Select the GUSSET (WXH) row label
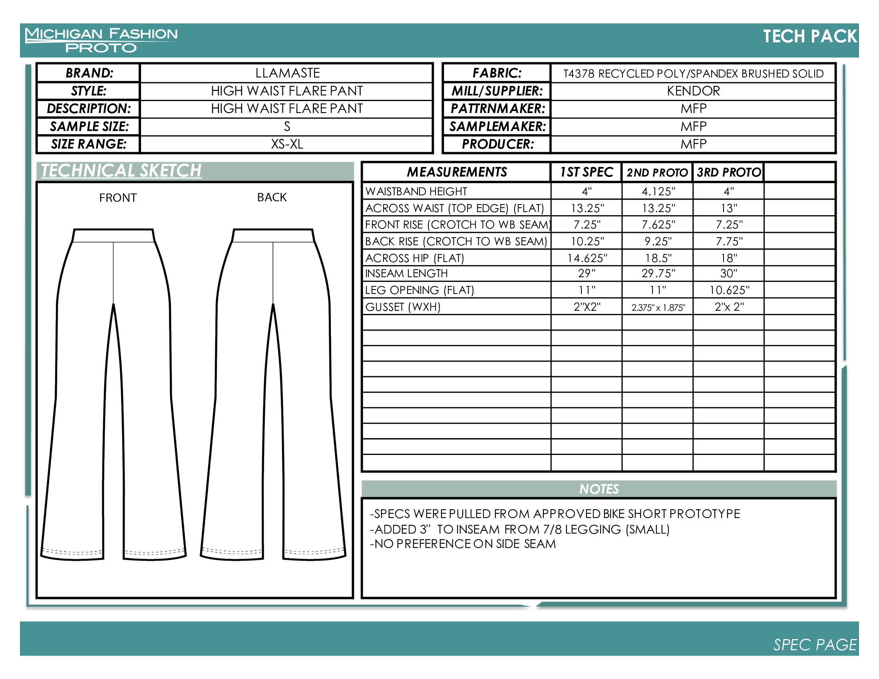 pyautogui.click(x=403, y=307)
